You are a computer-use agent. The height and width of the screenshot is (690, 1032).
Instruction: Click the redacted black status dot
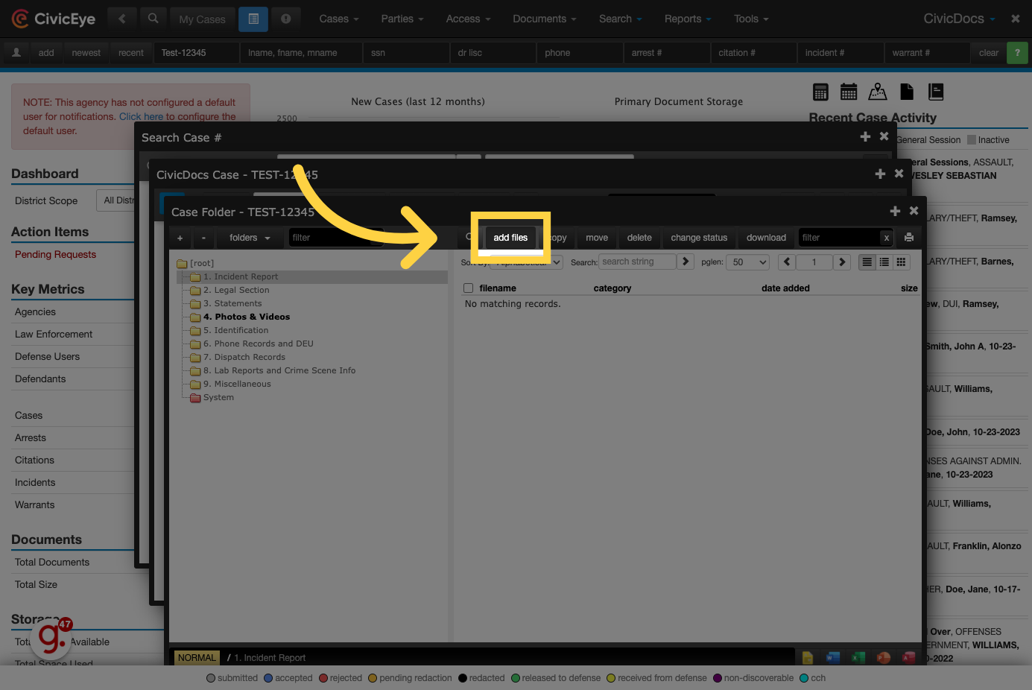(x=463, y=678)
